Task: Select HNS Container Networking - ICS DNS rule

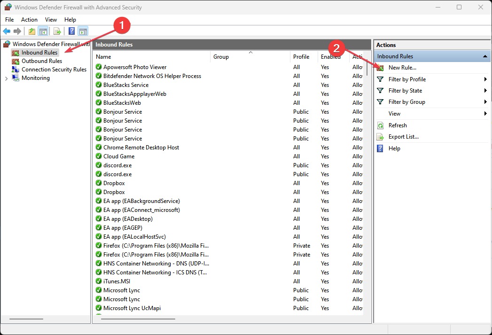Action: (229, 272)
